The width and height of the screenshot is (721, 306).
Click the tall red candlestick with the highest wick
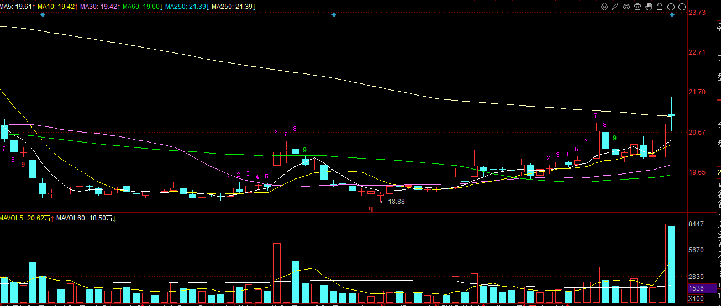coord(662,141)
